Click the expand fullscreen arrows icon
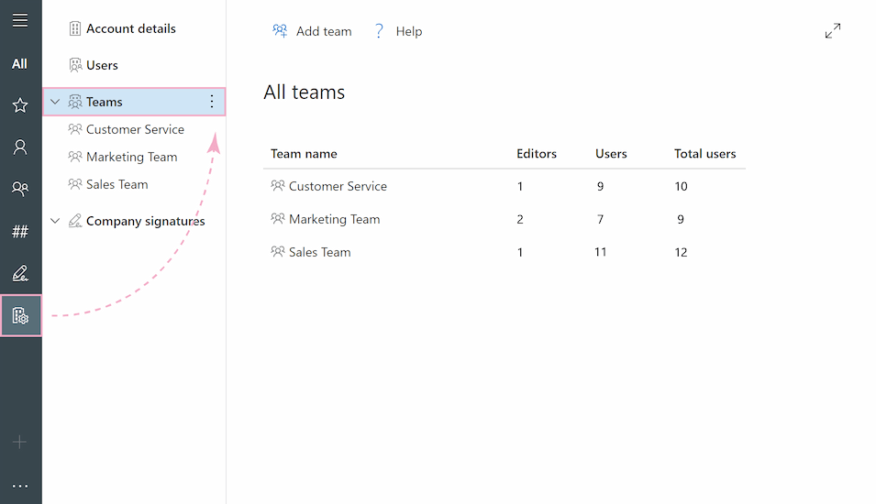Image resolution: width=876 pixels, height=504 pixels. point(832,30)
